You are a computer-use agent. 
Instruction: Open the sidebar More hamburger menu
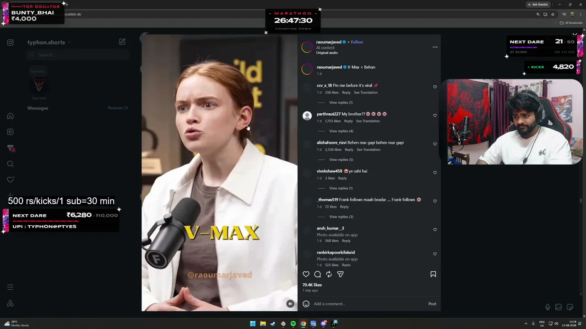(x=10, y=287)
